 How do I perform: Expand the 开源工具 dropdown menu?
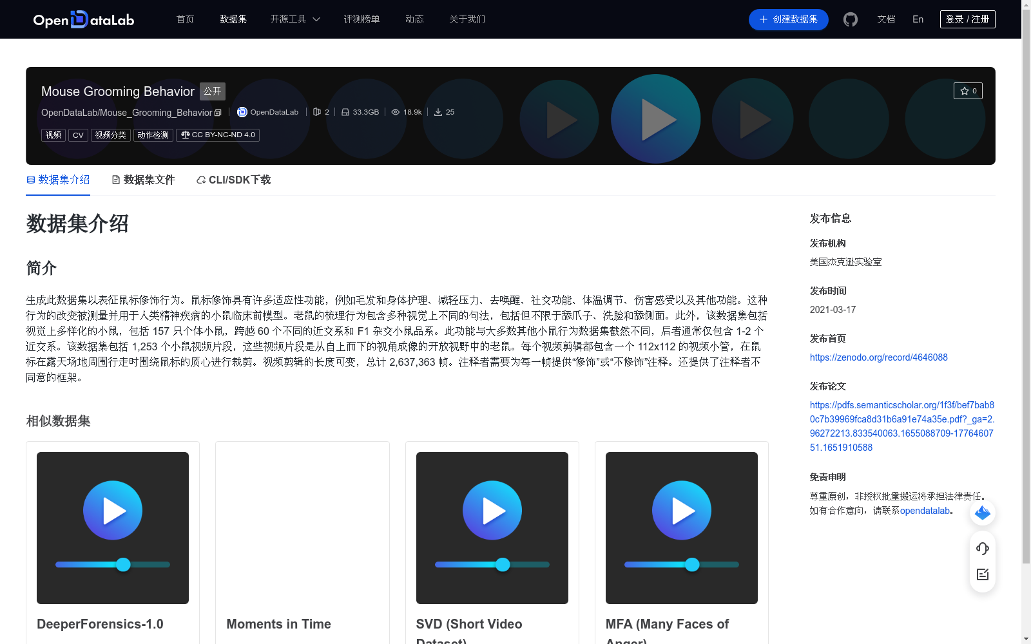point(295,19)
